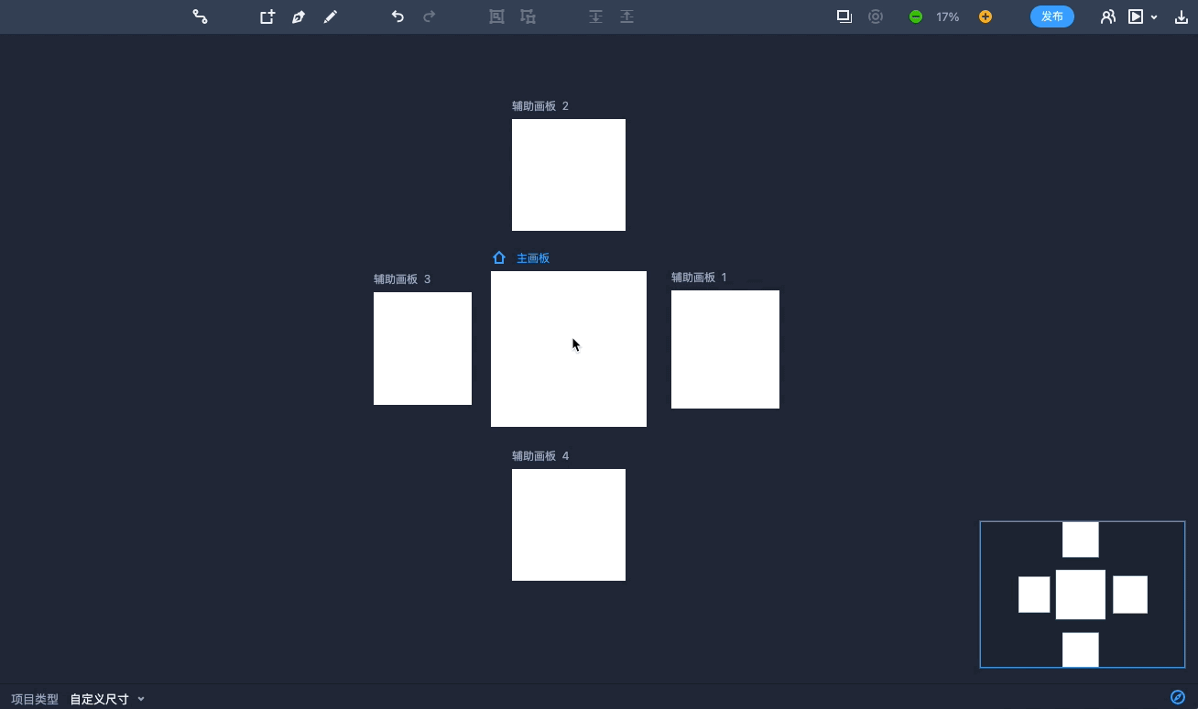1198x709 pixels.
Task: Click the overlapping windows icon in toolbar
Action: click(844, 16)
